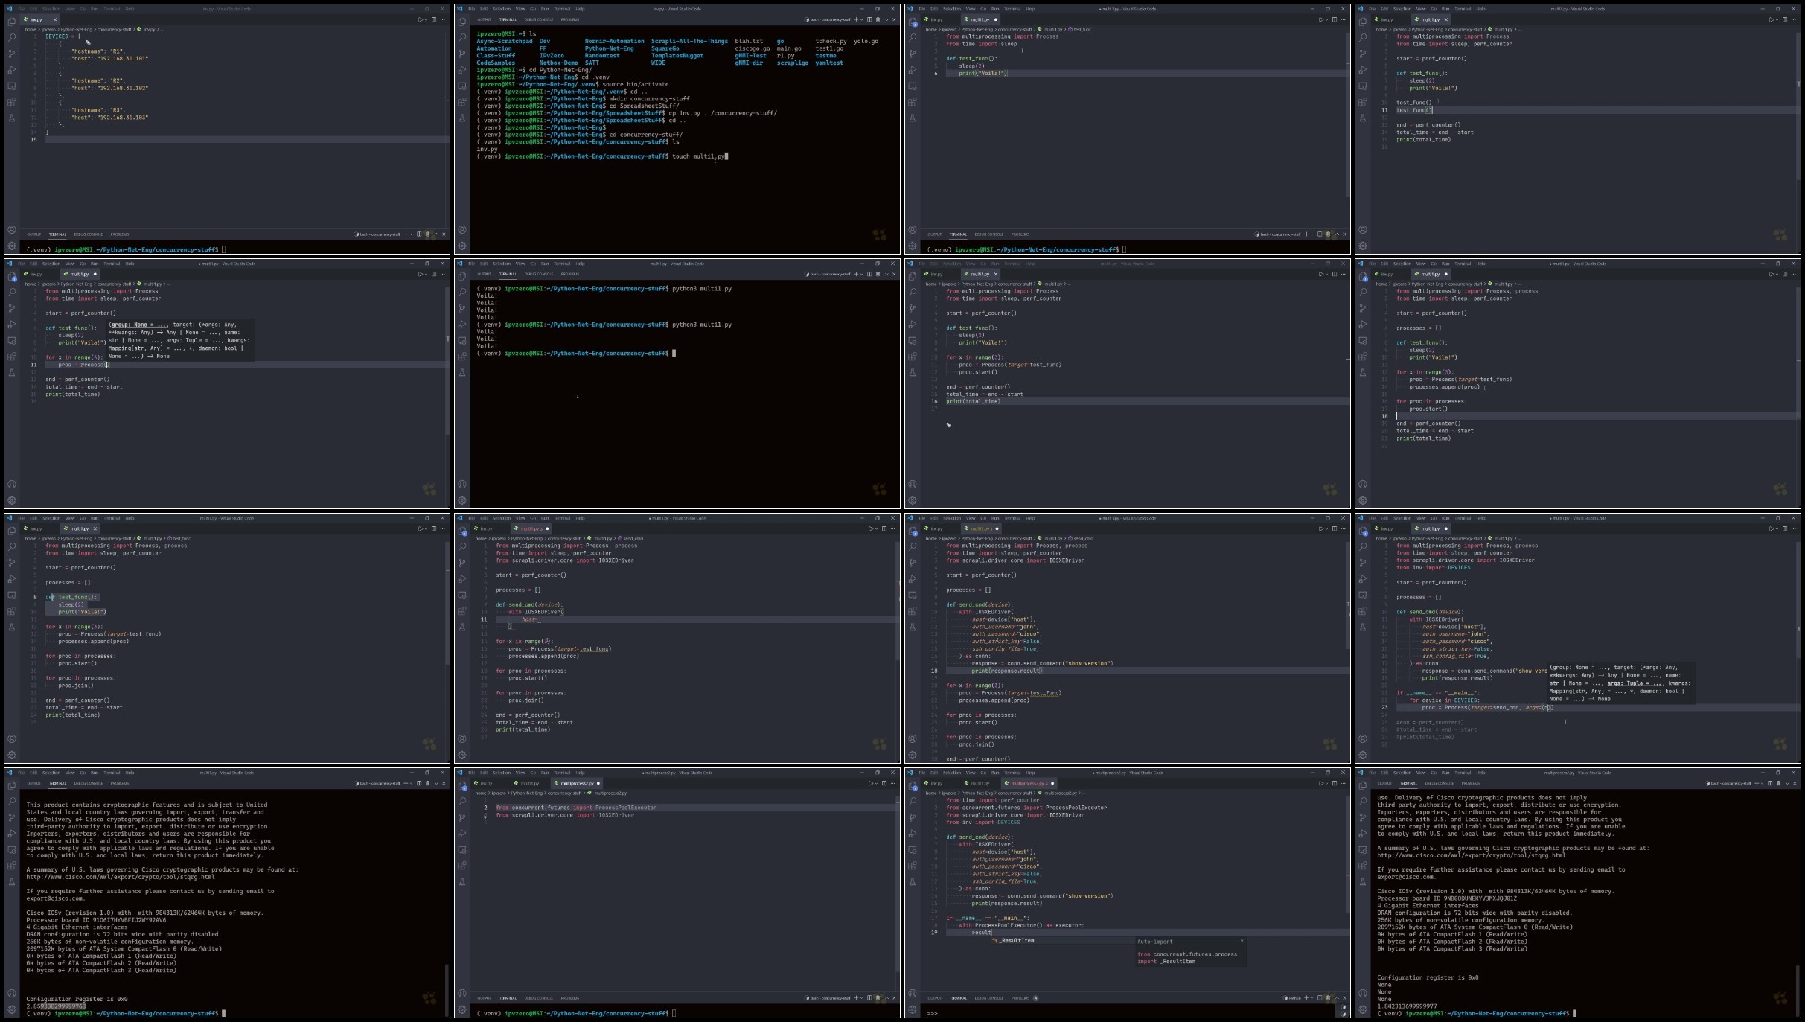Toggle maximized panel chevron in Auto-import frame

[x=1337, y=998]
